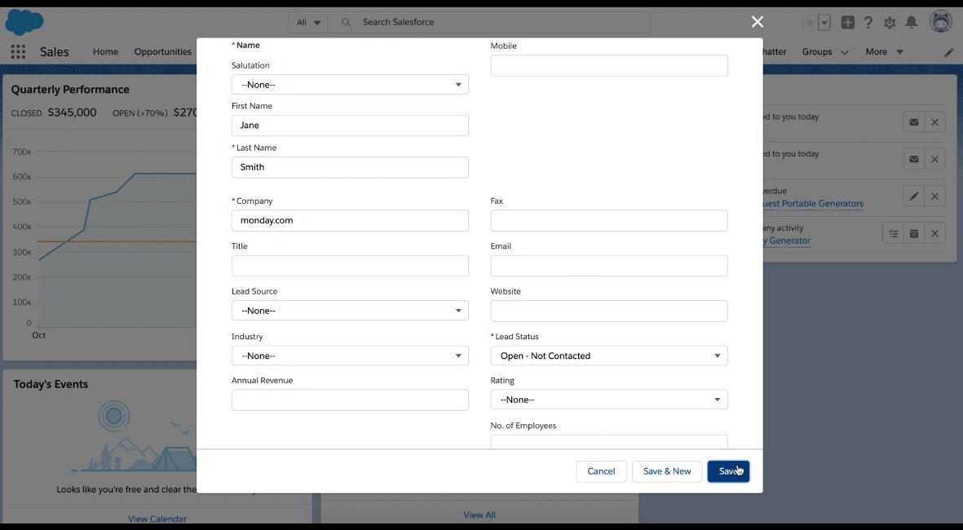Open the Opportunities tab
The image size is (963, 530).
point(162,51)
